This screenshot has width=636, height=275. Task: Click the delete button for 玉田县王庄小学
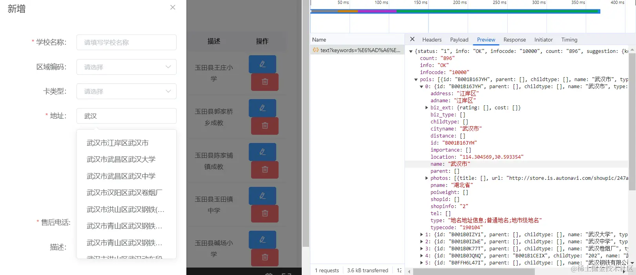coord(265,82)
